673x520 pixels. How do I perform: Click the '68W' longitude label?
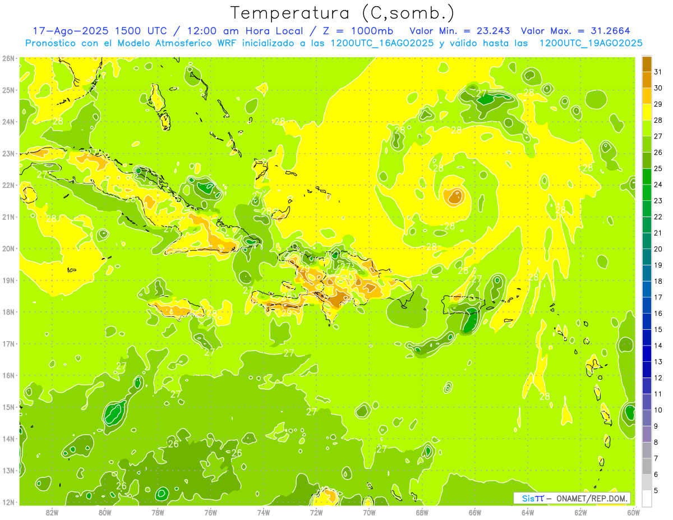pos(422,513)
